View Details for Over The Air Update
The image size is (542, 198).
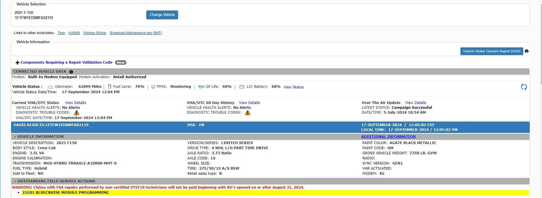coord(416,103)
